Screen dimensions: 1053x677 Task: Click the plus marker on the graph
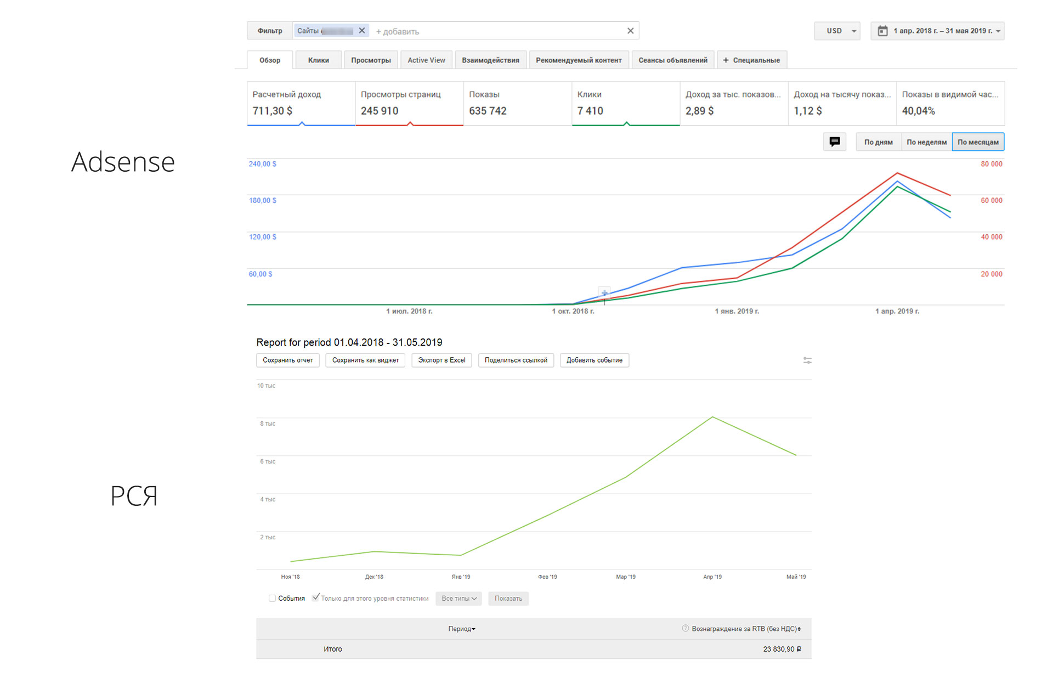pos(604,292)
